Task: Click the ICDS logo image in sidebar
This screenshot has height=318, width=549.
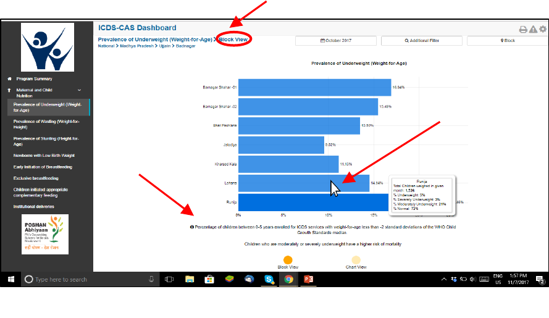Action: (48, 48)
